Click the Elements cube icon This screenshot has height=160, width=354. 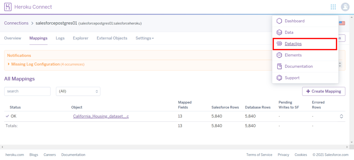click(279, 55)
